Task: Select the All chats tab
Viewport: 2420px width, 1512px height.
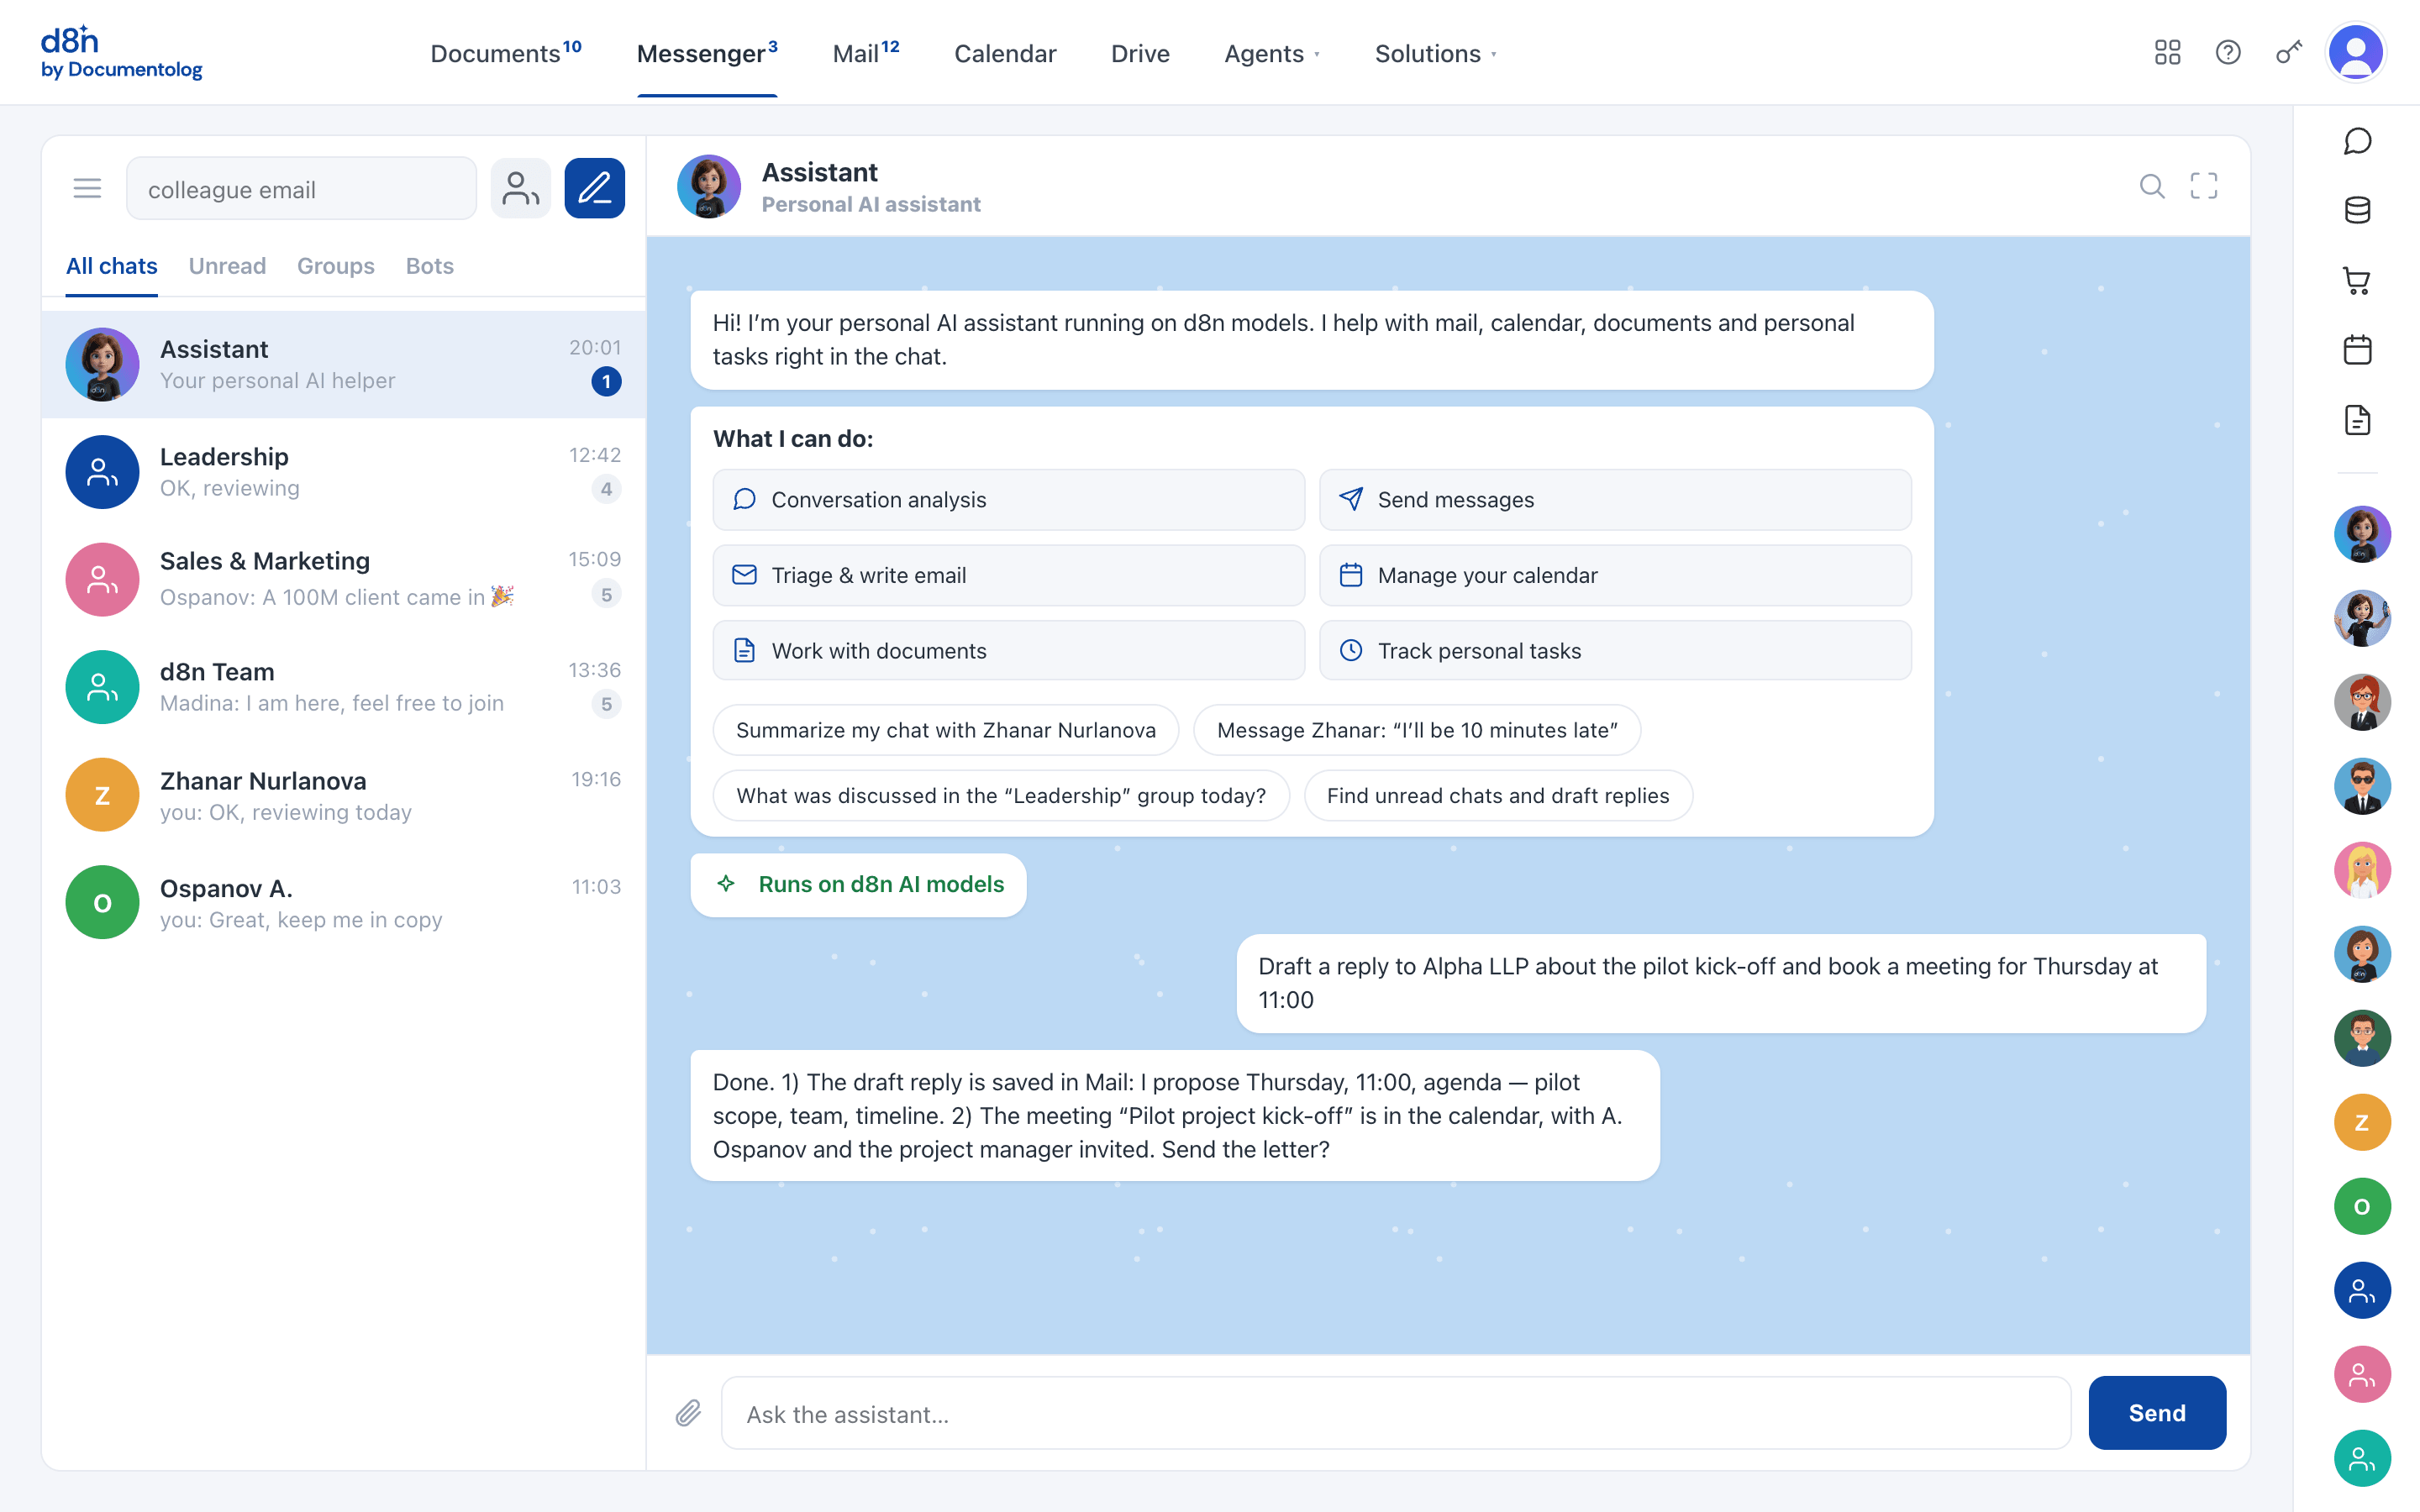Action: pos(112,266)
